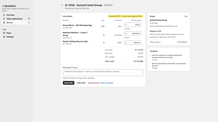
Task: Click the Discount value −8.7%
Action: (x=140, y=53)
